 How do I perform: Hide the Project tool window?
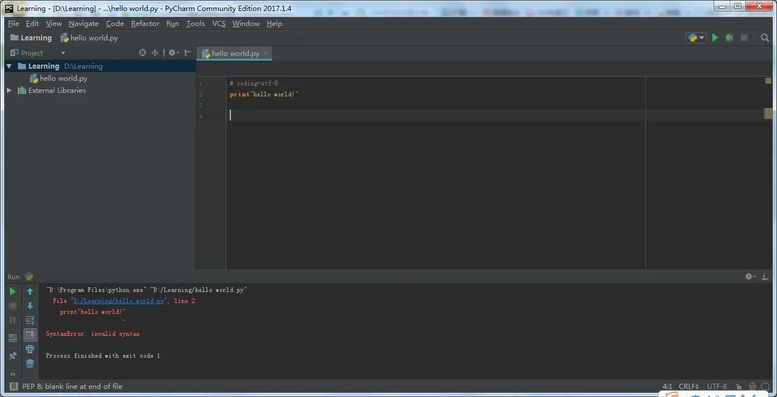click(188, 53)
